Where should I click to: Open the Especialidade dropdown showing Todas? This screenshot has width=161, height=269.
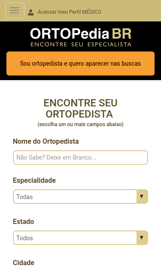81,196
